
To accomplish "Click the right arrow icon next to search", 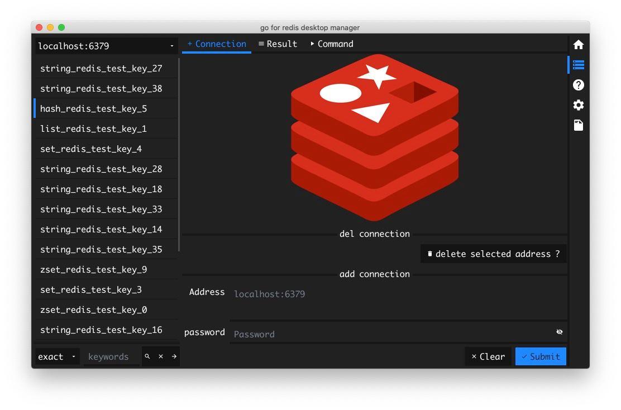I will click(x=174, y=356).
